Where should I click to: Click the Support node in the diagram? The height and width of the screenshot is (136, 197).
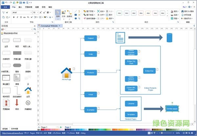91,38
